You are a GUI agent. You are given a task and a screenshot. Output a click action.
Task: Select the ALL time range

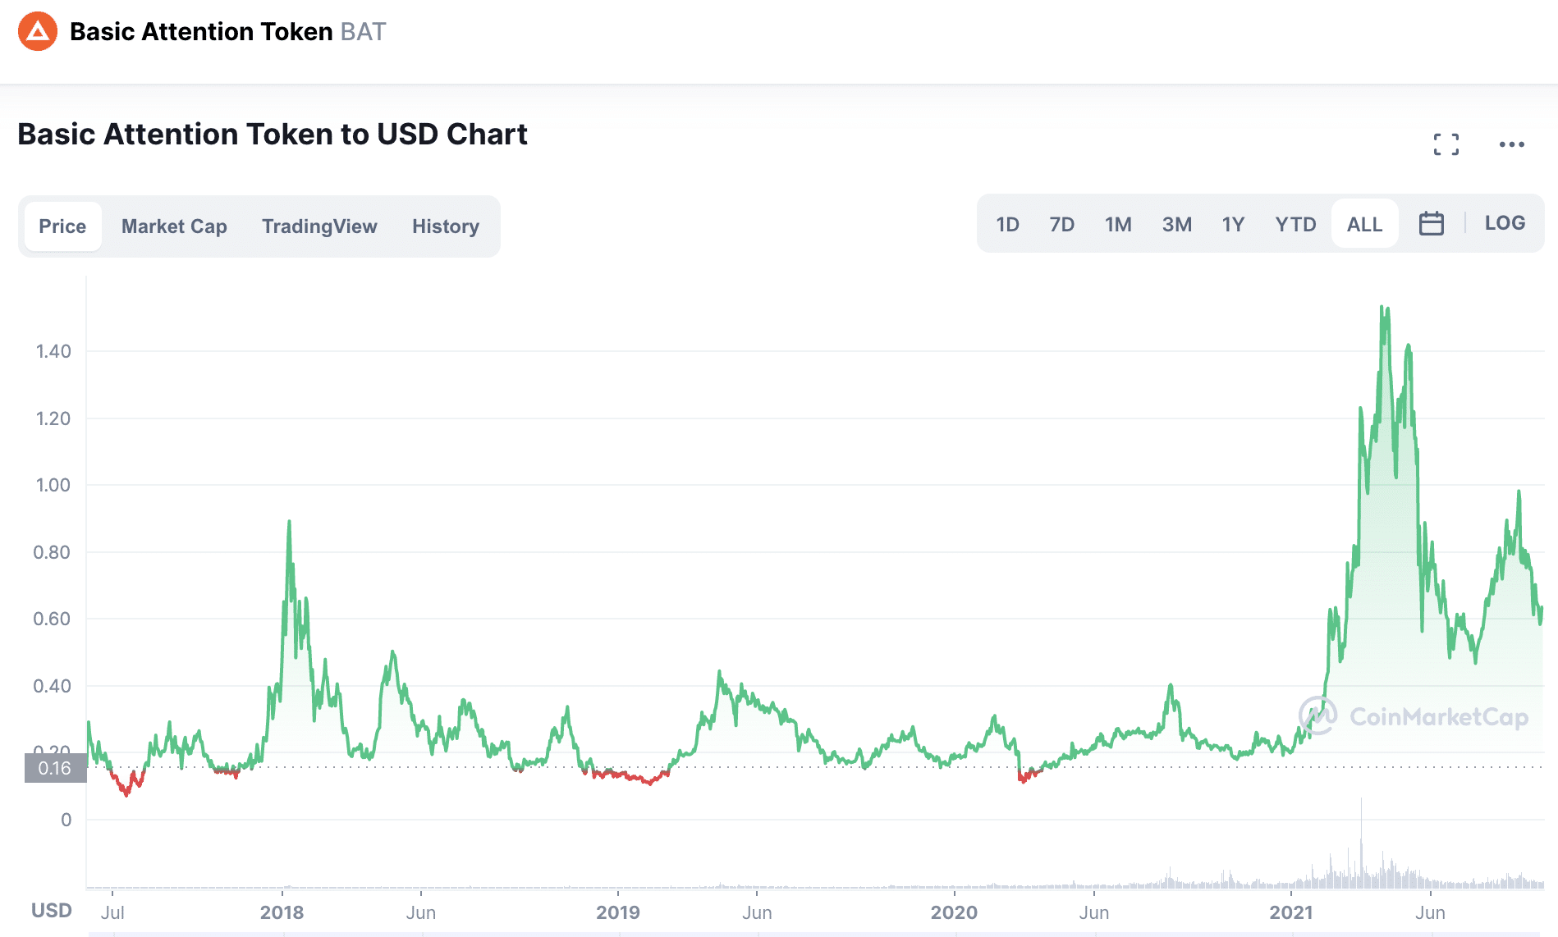(1364, 224)
